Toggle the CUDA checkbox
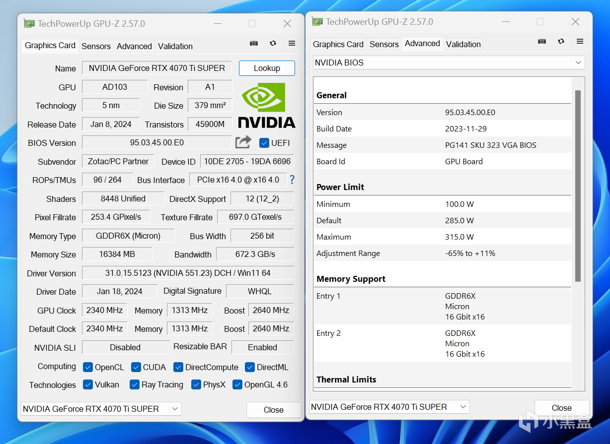 (x=136, y=367)
